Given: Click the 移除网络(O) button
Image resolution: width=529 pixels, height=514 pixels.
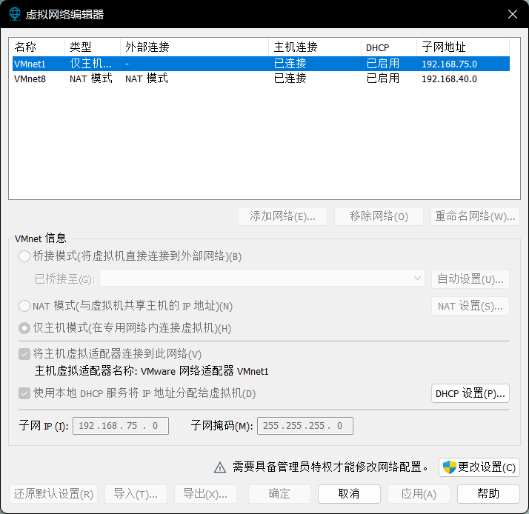Looking at the screenshot, I should coord(379,216).
